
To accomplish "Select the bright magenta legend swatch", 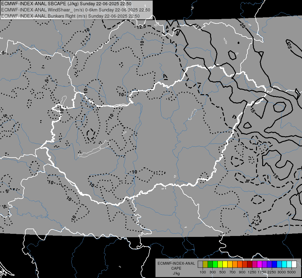I will point(260,264).
